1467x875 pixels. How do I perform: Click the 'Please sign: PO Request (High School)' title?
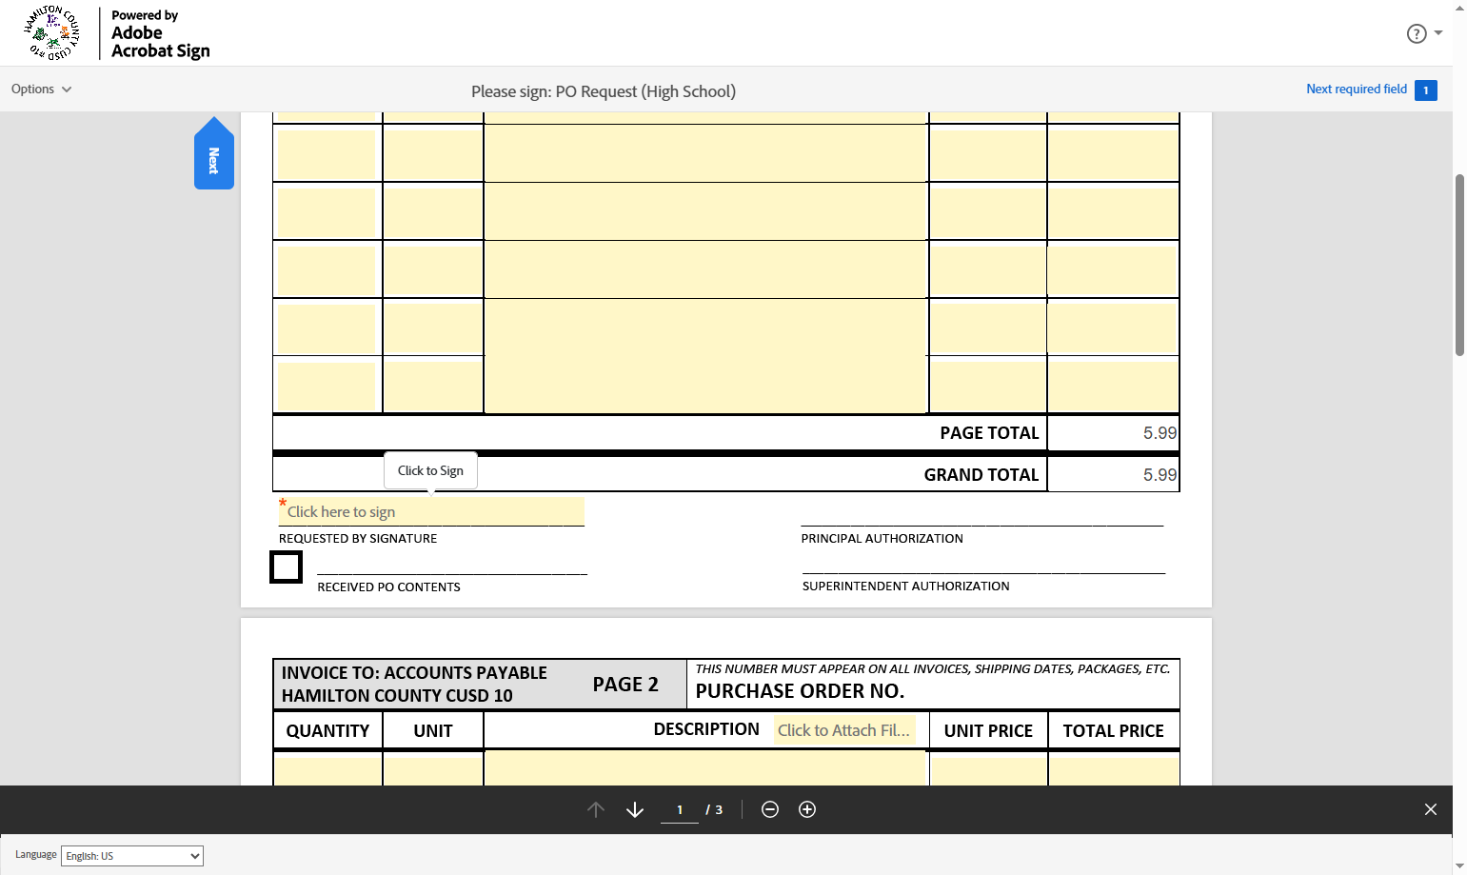point(604,91)
